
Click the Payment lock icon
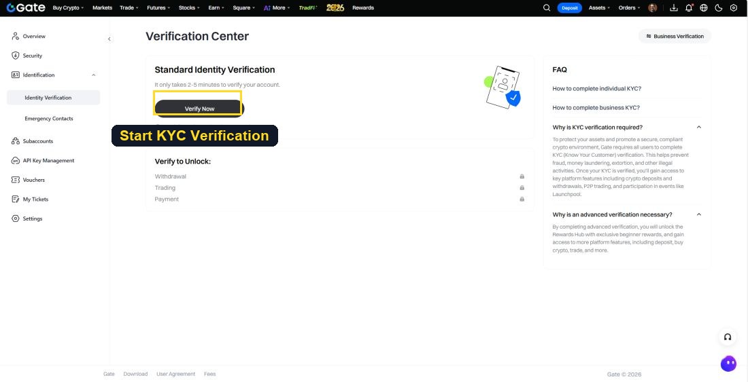click(x=522, y=199)
